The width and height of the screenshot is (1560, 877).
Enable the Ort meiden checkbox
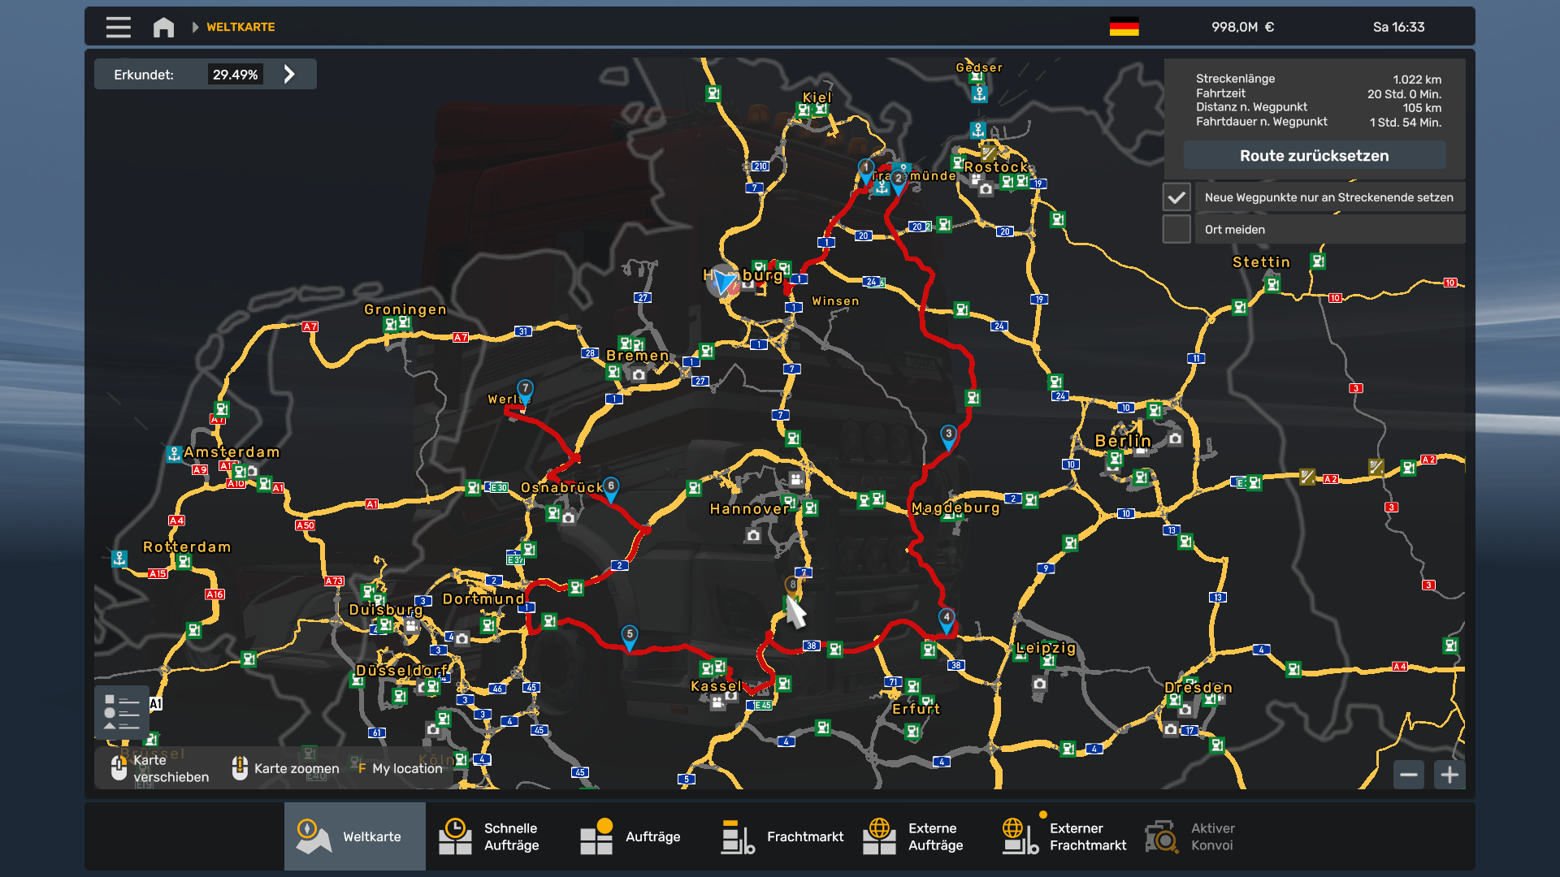click(x=1176, y=229)
